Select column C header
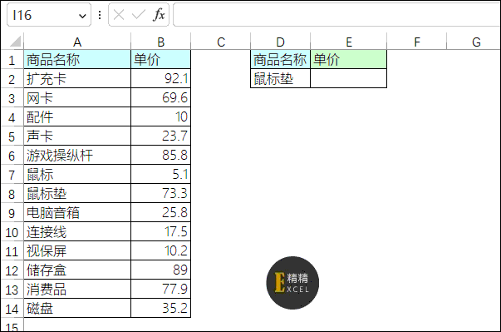Screen dimensions: 501x332 click(x=221, y=42)
